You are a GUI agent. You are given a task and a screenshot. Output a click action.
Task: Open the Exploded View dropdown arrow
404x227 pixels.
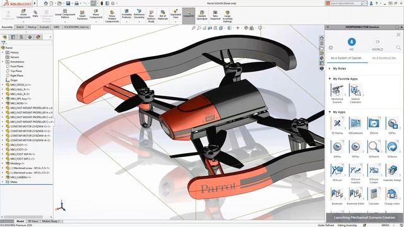point(175,21)
